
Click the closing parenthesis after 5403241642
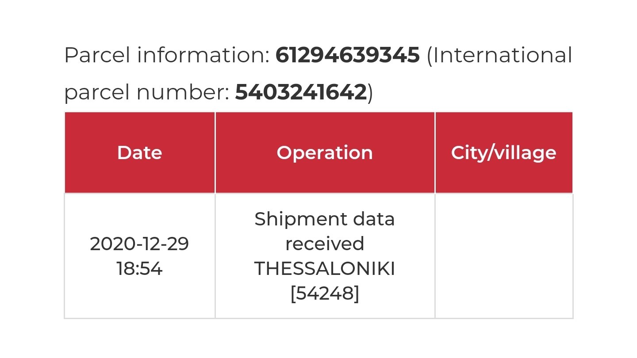pyautogui.click(x=371, y=93)
